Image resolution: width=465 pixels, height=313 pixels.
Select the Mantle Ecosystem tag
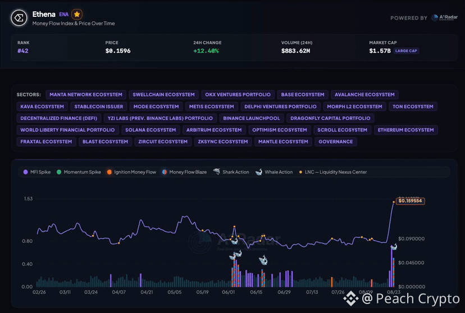pos(283,141)
